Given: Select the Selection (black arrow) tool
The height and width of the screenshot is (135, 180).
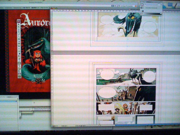Looking at the screenshot, I should click(19, 24).
